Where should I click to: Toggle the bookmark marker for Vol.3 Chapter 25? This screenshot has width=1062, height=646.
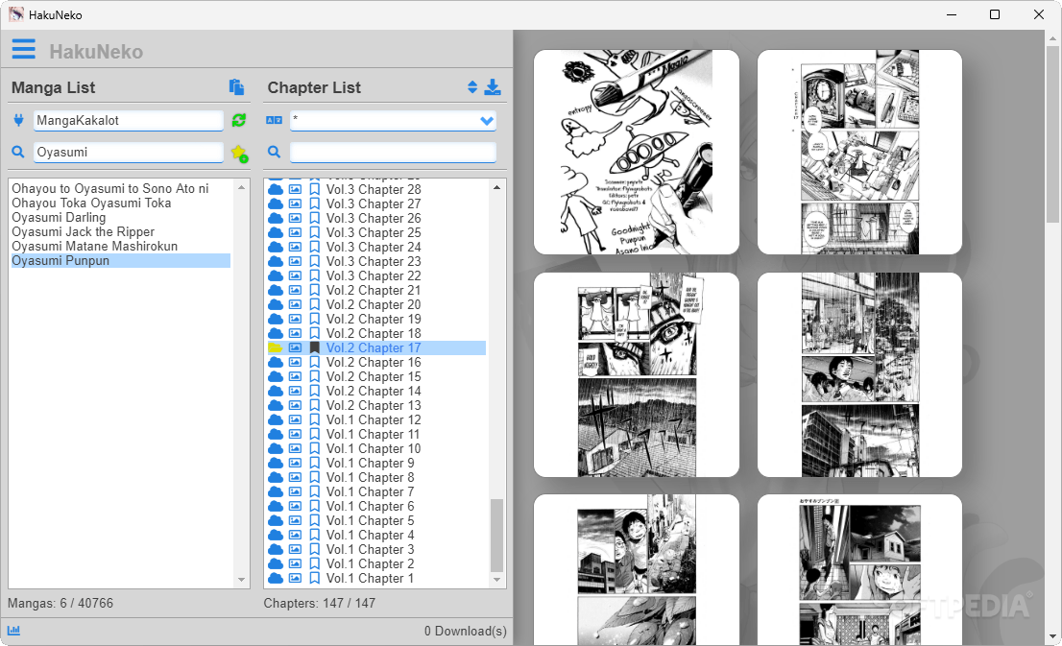coord(314,233)
